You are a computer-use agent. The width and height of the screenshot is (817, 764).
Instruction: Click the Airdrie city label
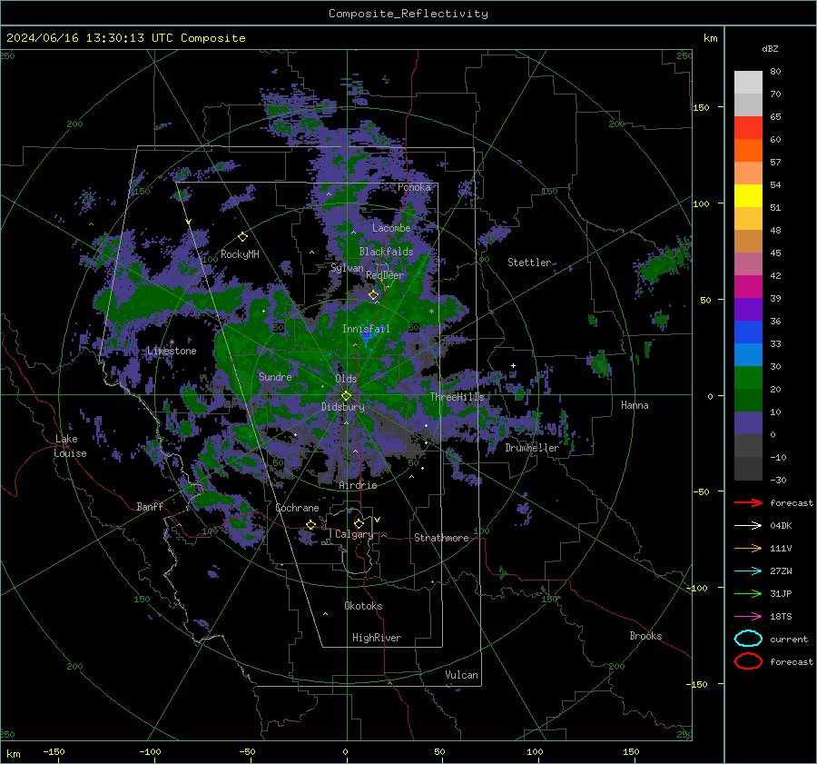click(x=358, y=485)
